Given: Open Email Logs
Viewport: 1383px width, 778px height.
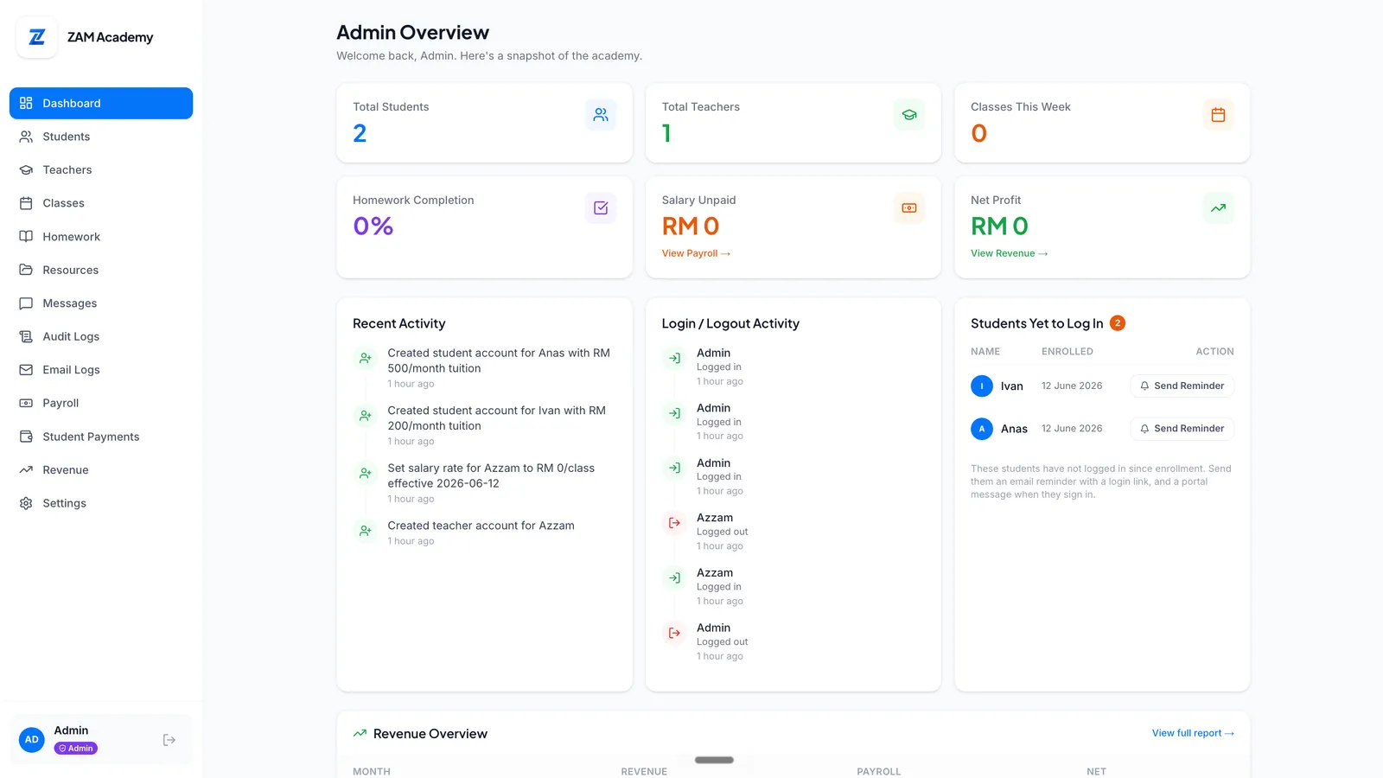Looking at the screenshot, I should 101,370.
